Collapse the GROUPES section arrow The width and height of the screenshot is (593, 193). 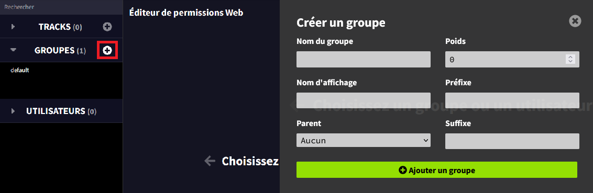(x=13, y=50)
